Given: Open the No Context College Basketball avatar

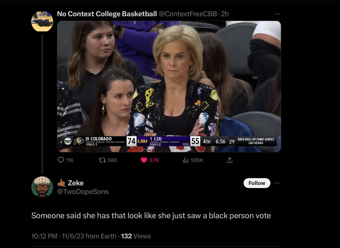Looking at the screenshot, I should tap(42, 21).
